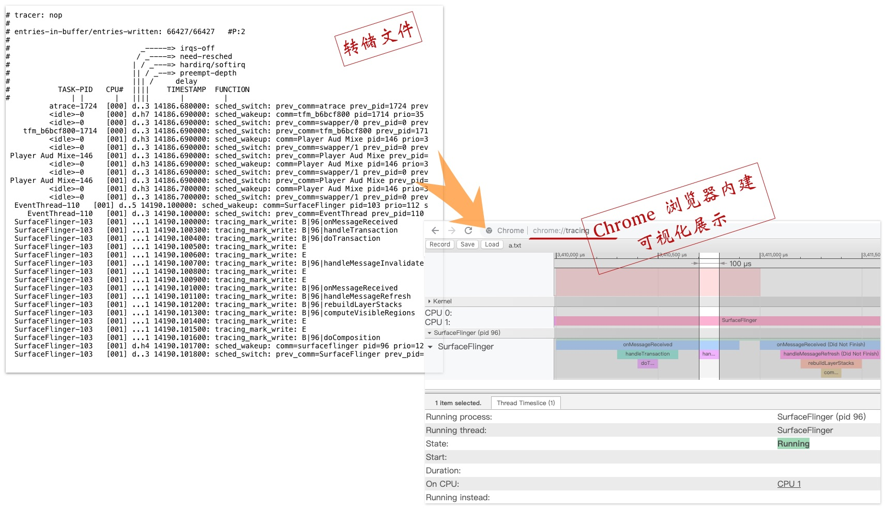Open the Thread Timeslice (1) tab

[526, 403]
